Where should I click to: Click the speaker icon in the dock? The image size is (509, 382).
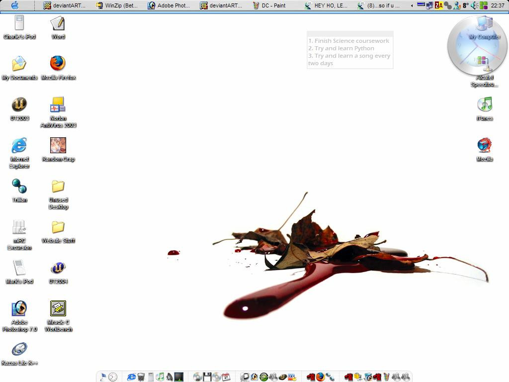tap(170, 377)
